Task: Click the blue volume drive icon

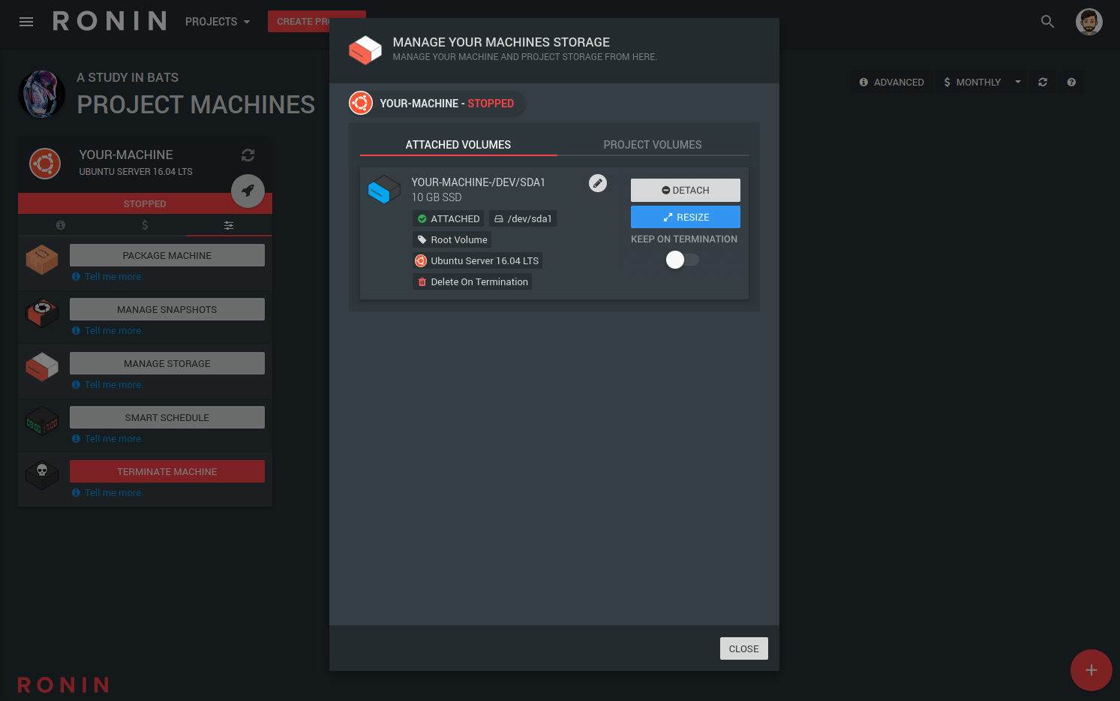Action: tap(384, 190)
